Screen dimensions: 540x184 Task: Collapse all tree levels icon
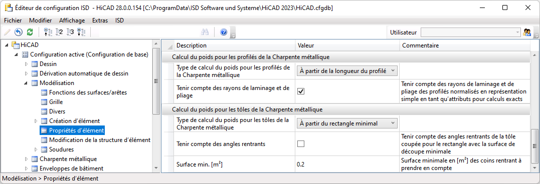pyautogui.click(x=48, y=32)
